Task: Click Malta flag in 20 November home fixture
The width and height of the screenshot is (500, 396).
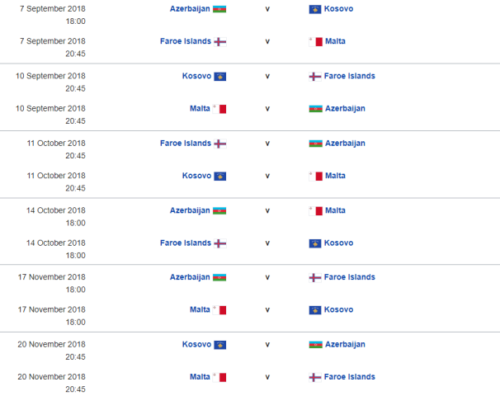Action: (219, 378)
